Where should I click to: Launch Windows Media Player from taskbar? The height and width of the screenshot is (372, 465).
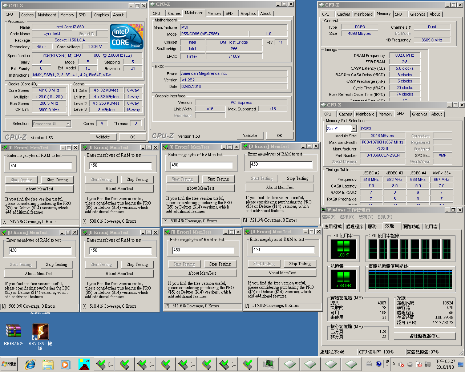pyautogui.click(x=65, y=364)
